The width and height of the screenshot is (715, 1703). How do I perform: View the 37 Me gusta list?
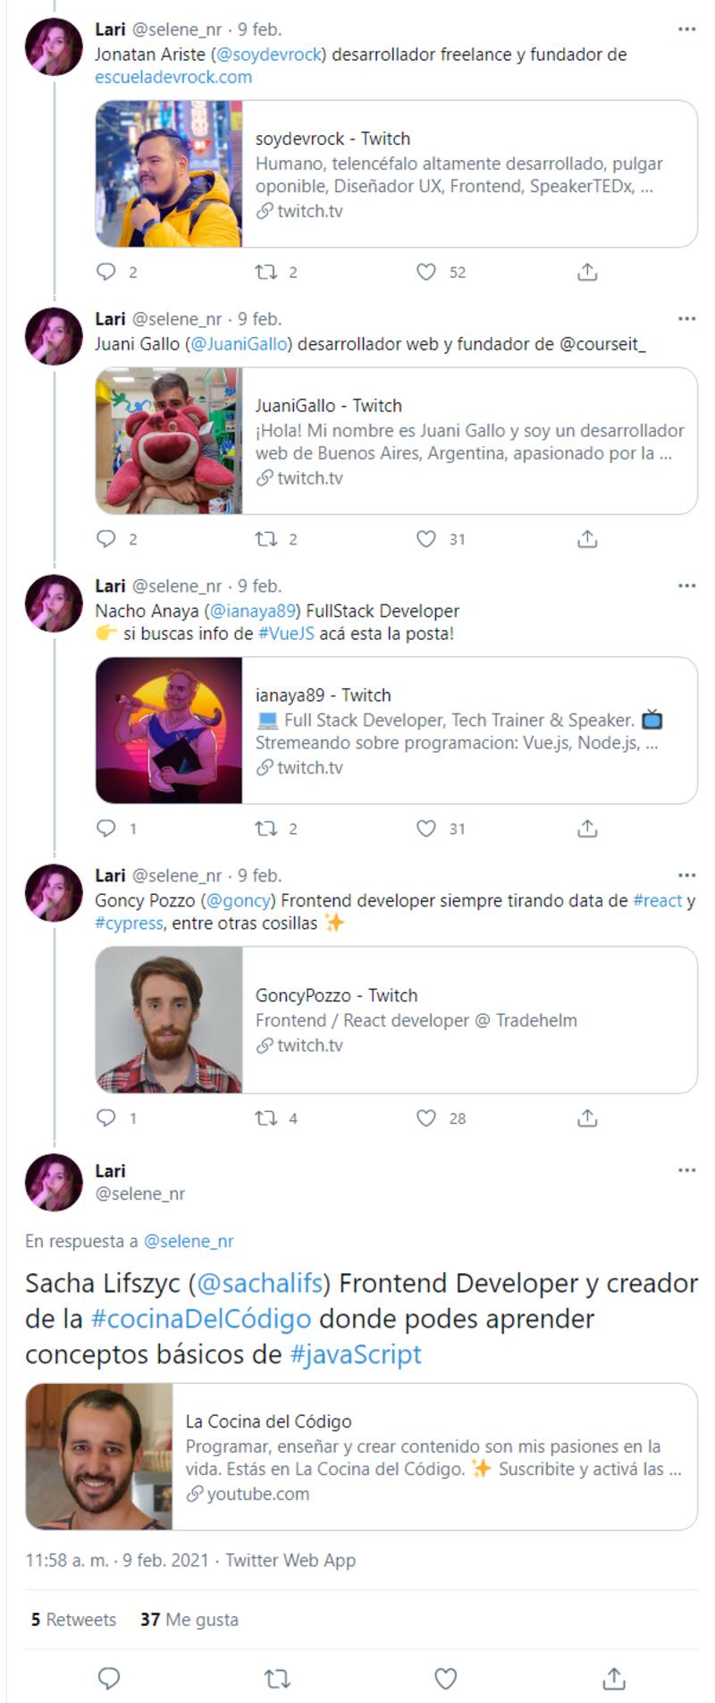[189, 1619]
